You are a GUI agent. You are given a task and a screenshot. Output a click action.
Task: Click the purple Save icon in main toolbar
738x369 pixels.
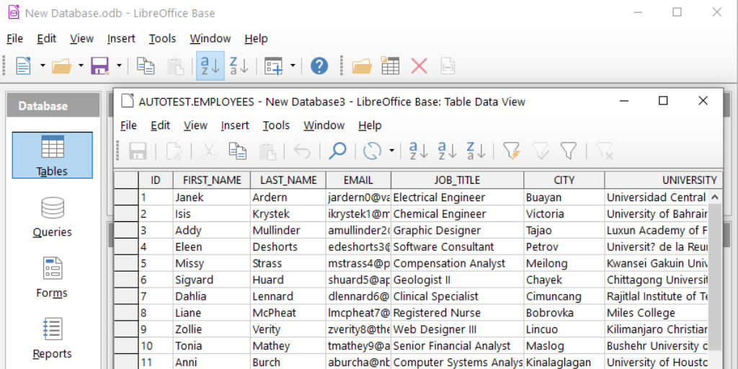[x=99, y=66]
